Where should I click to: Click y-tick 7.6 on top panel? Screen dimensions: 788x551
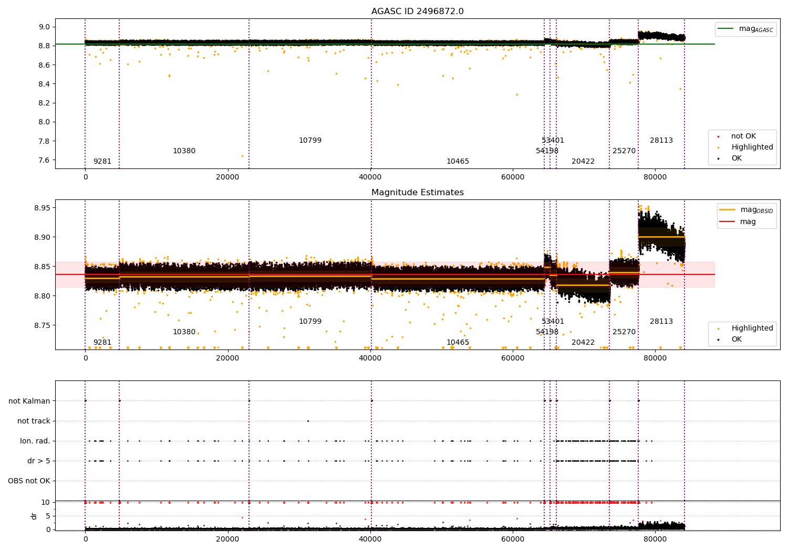click(x=44, y=160)
